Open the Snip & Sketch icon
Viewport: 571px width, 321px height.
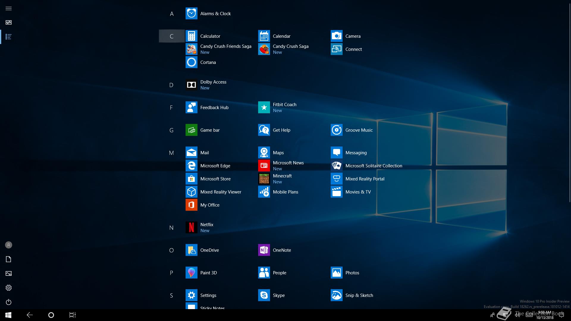pyautogui.click(x=336, y=295)
